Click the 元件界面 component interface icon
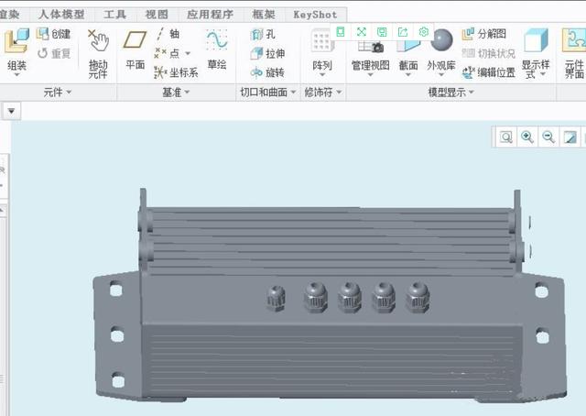This screenshot has height=416, width=586. click(x=574, y=53)
